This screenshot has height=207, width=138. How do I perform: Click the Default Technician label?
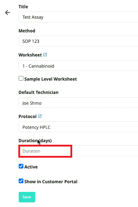pos(38,92)
